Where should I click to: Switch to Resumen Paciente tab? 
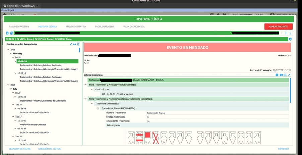tap(19, 27)
